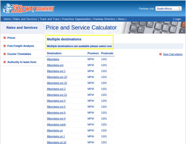Start a New Calculation
This screenshot has width=186, height=144.
(173, 54)
